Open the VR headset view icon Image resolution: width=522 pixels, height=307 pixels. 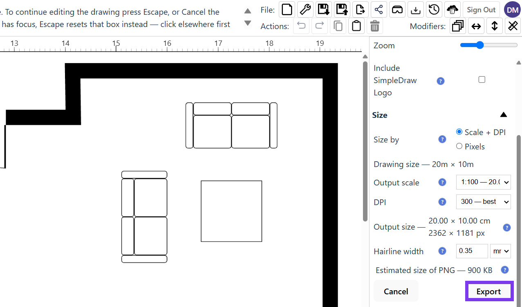tap(397, 9)
